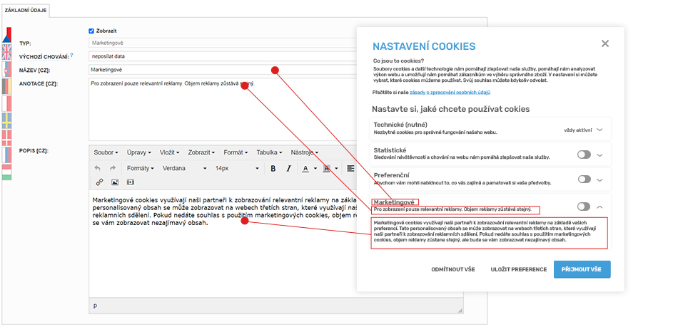This screenshot has height=329, width=678.
Task: Open the Zobrazit editor menu
Action: 201,152
